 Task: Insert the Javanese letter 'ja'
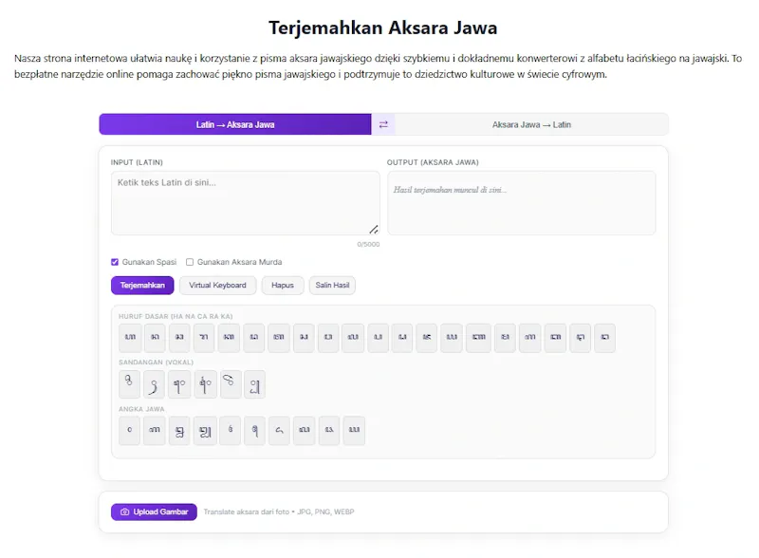click(426, 338)
